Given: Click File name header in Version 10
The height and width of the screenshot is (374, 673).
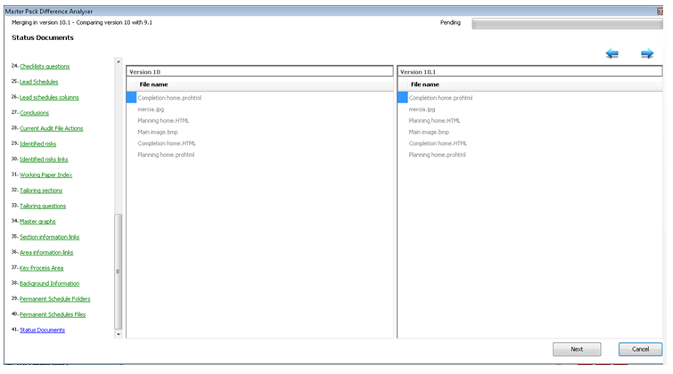Looking at the screenshot, I should [x=153, y=85].
